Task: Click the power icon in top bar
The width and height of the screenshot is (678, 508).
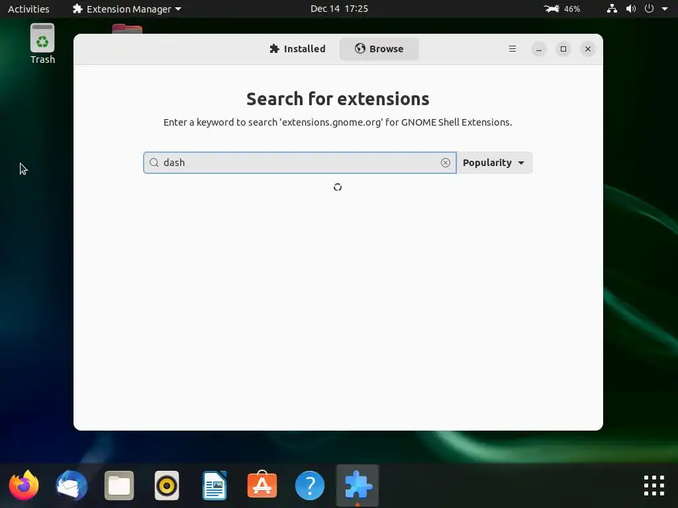Action: coord(649,9)
